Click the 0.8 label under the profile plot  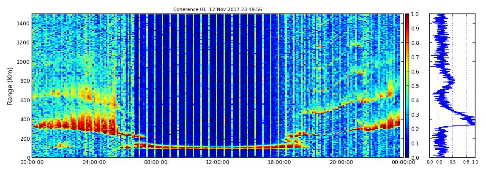(467, 162)
